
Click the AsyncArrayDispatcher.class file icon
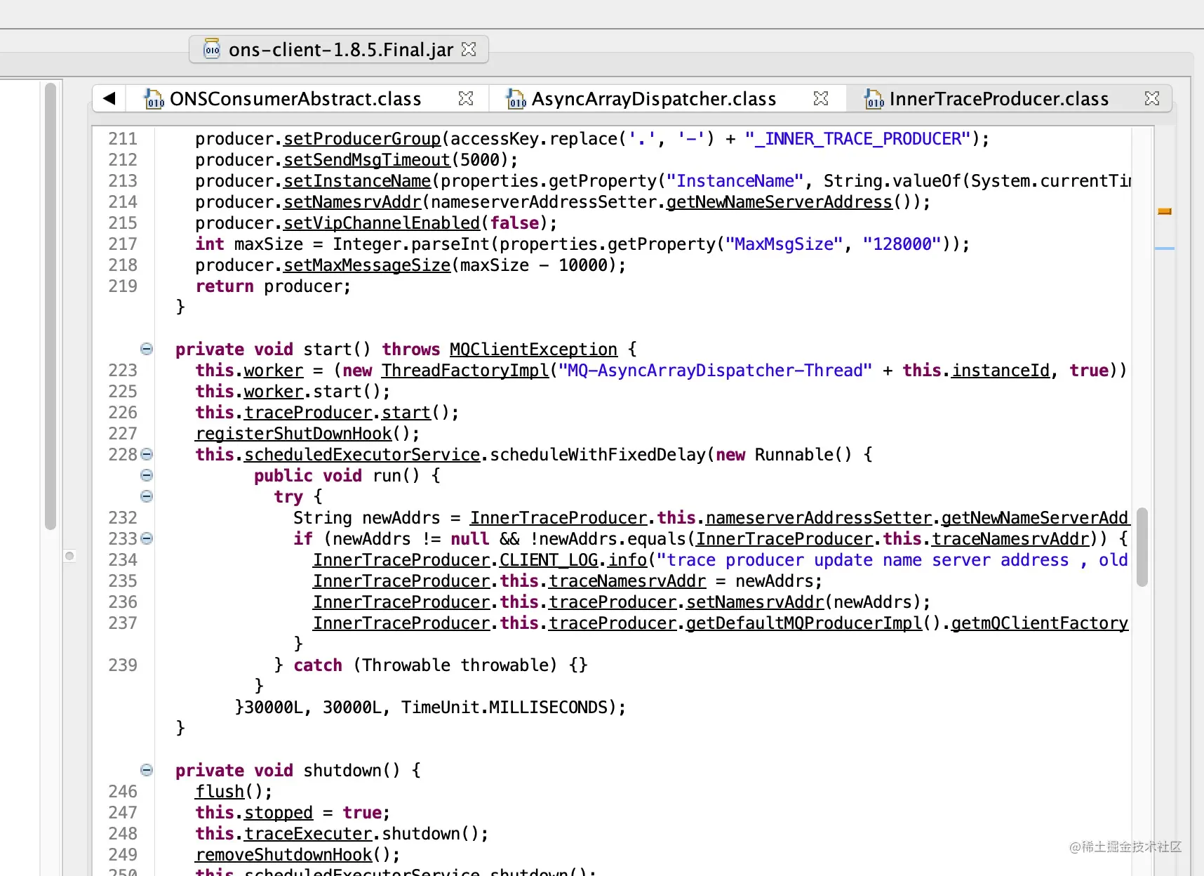point(516,99)
